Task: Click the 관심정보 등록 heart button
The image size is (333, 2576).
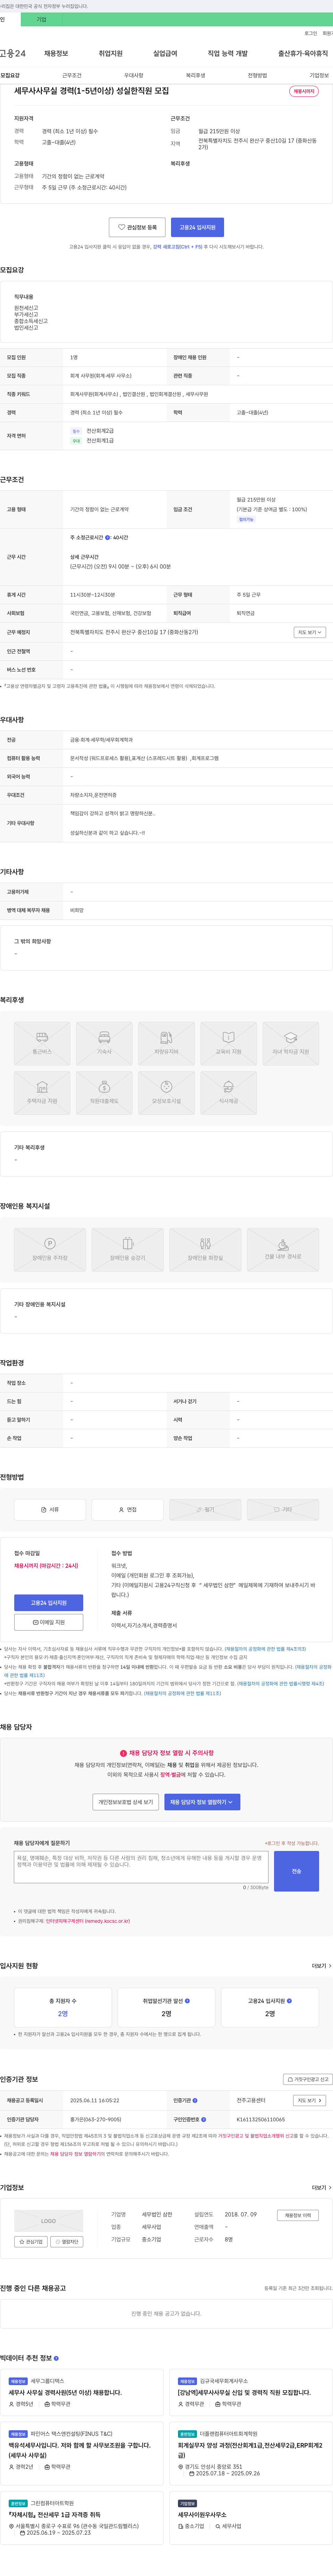Action: (137, 227)
